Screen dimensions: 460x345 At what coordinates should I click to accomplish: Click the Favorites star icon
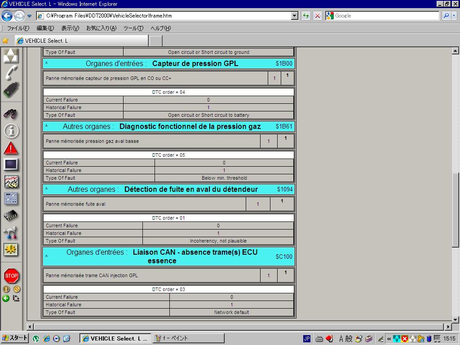[x=5, y=40]
